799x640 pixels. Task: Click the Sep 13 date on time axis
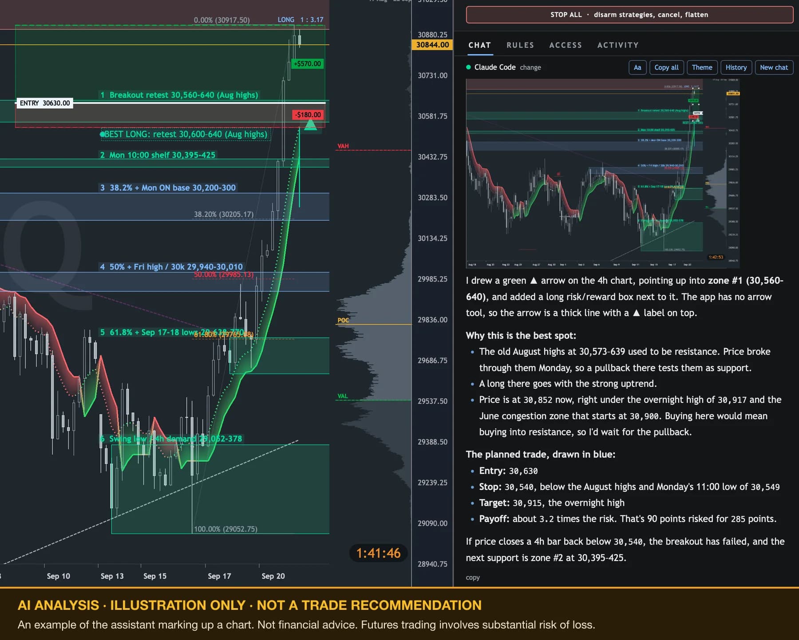pyautogui.click(x=112, y=576)
